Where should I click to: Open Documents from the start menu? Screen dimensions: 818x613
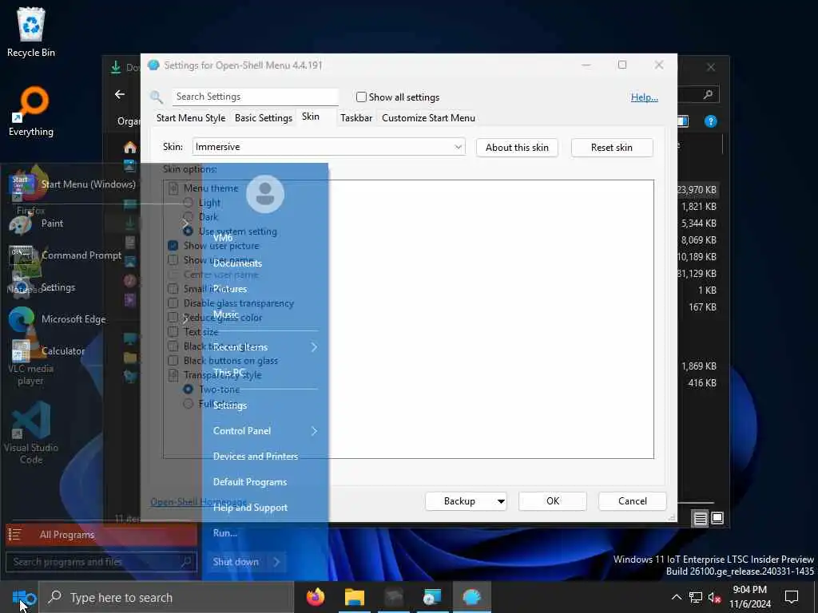tap(237, 263)
